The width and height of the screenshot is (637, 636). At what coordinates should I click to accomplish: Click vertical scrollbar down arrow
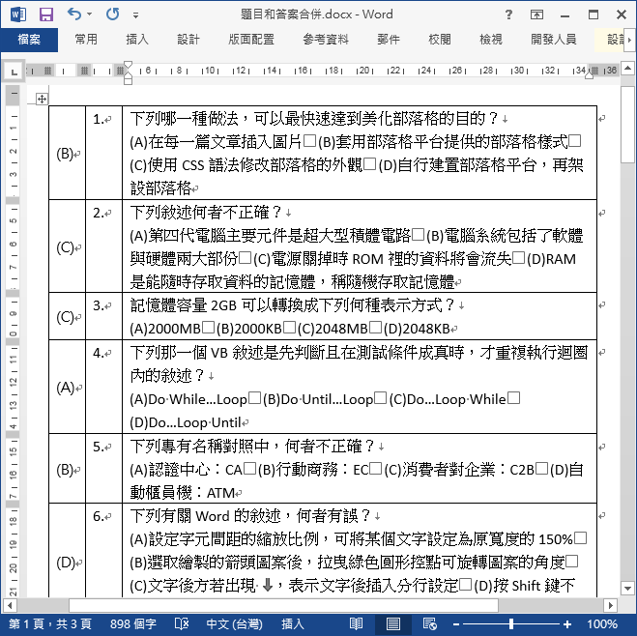627,588
